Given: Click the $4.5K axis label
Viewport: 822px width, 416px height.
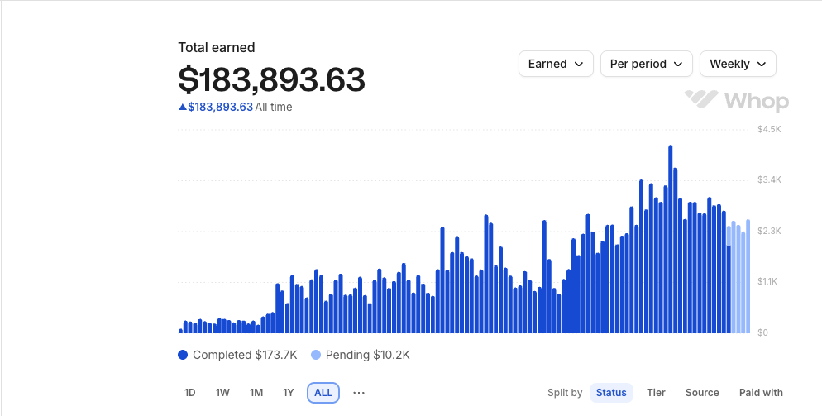Looking at the screenshot, I should point(769,129).
